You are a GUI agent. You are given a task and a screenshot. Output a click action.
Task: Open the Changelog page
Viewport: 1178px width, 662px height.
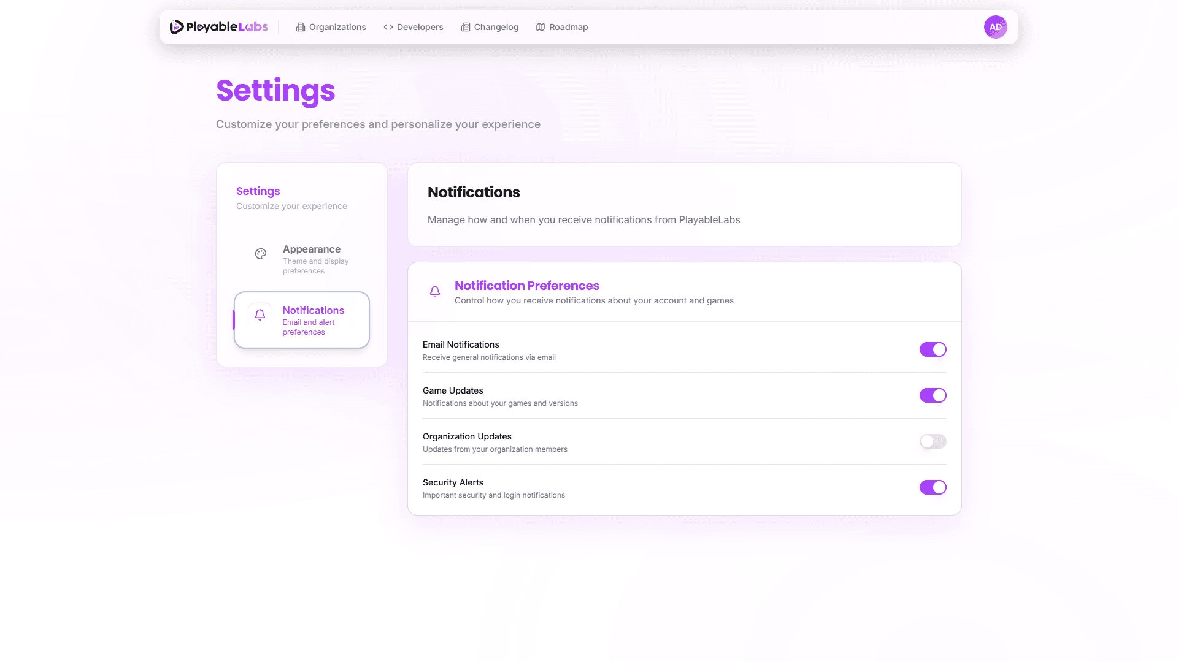(x=496, y=27)
